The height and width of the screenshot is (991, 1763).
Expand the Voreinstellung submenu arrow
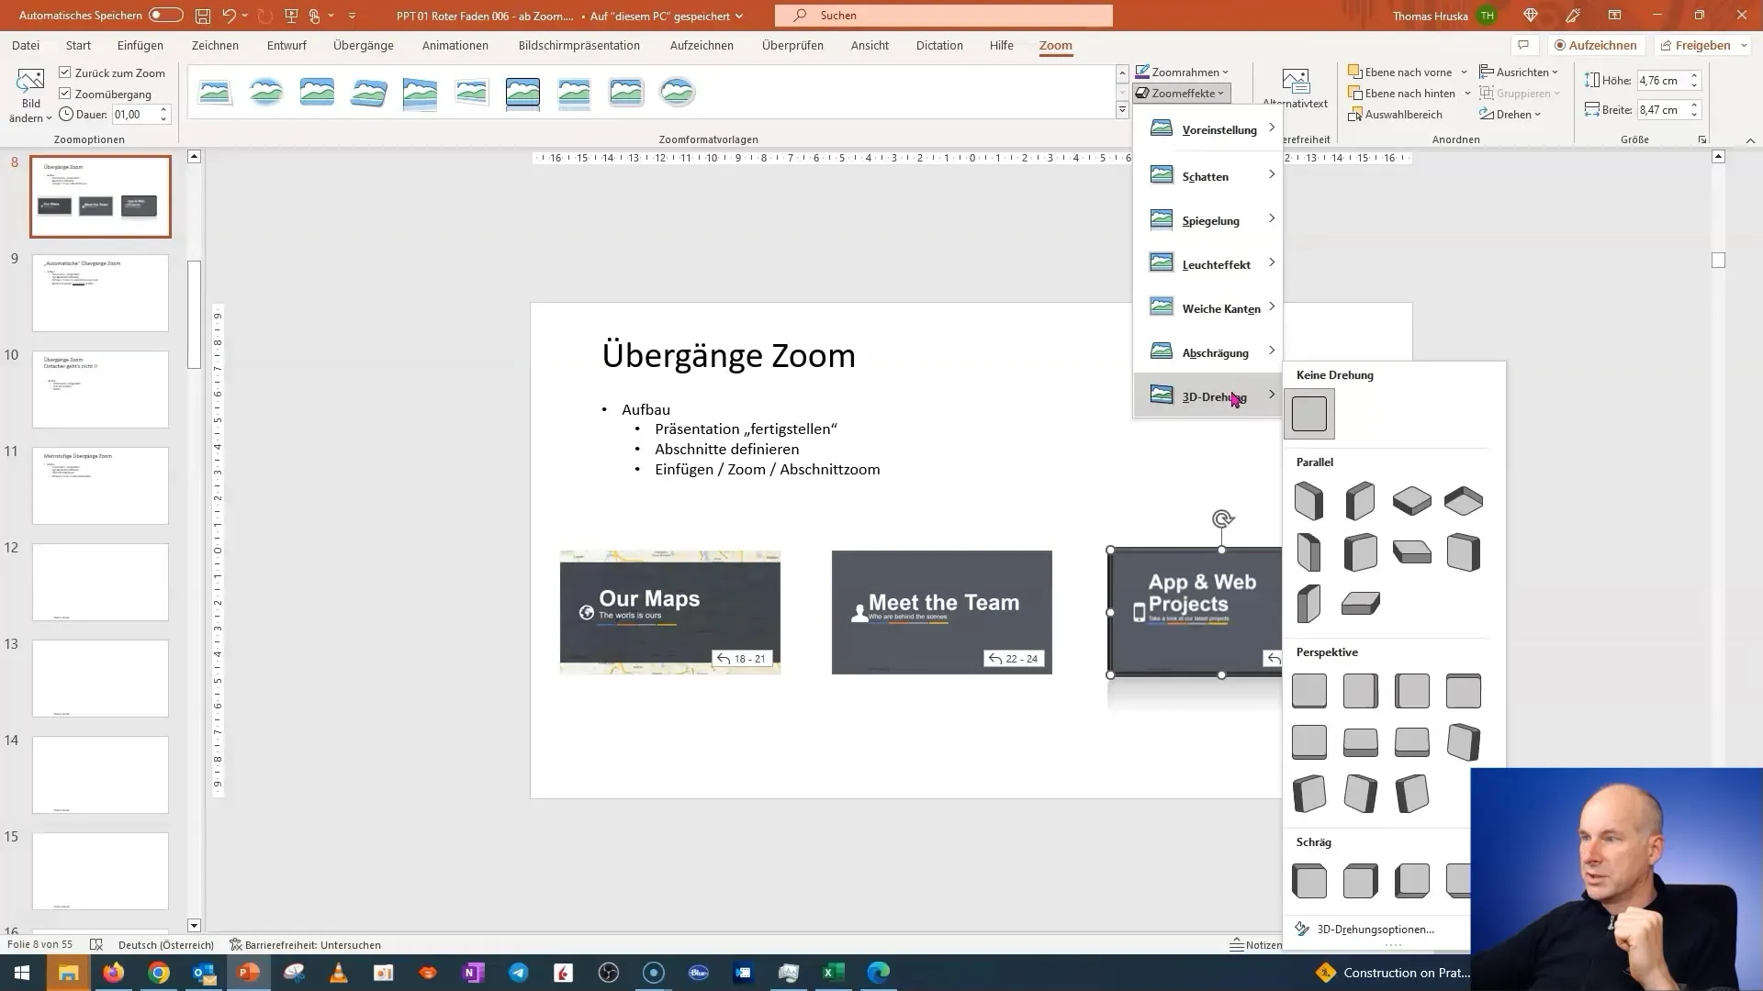[1272, 129]
